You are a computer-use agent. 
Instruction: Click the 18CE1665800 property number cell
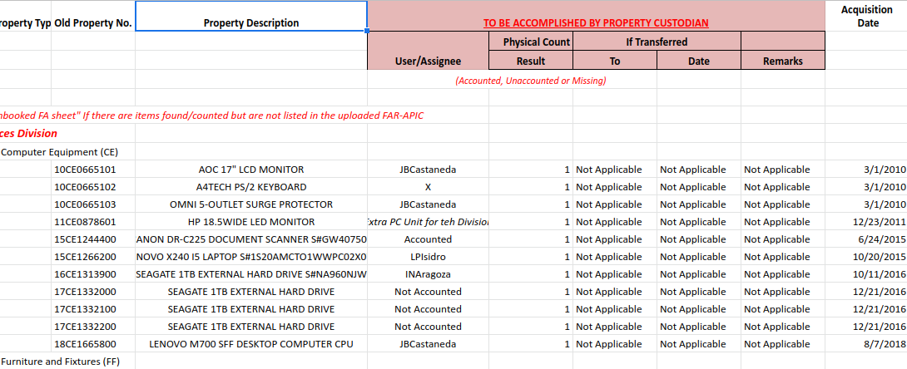click(x=93, y=344)
